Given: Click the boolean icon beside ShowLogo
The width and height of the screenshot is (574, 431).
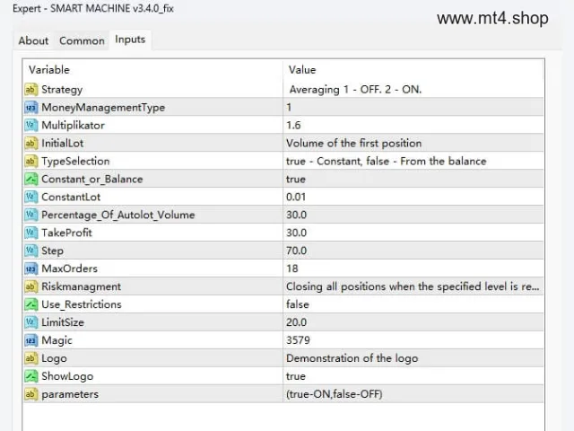Looking at the screenshot, I should [x=31, y=376].
